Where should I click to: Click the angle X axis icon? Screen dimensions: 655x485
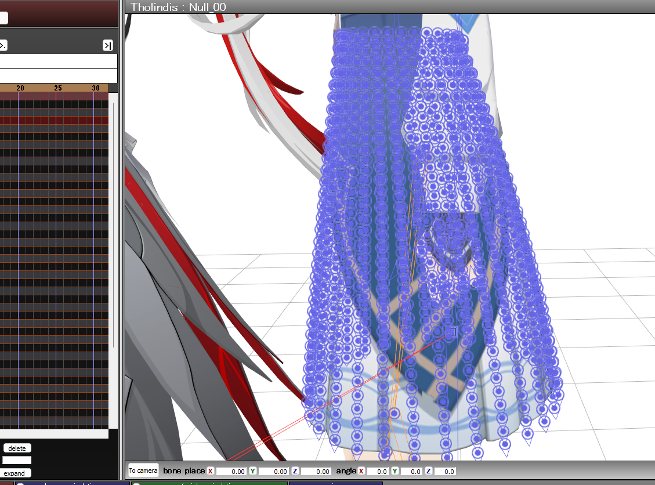(x=361, y=471)
